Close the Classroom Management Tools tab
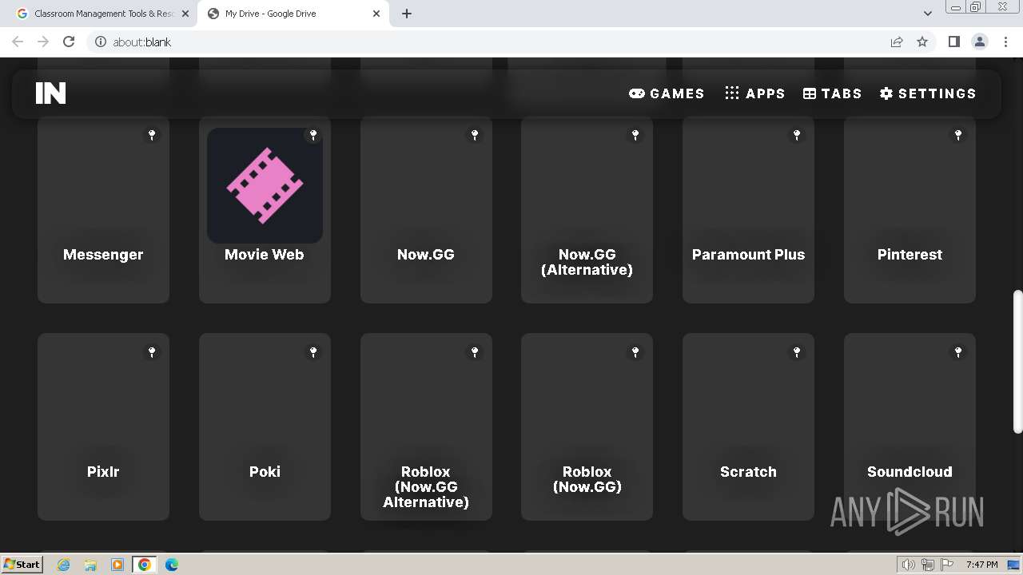Image resolution: width=1023 pixels, height=575 pixels. click(x=185, y=14)
